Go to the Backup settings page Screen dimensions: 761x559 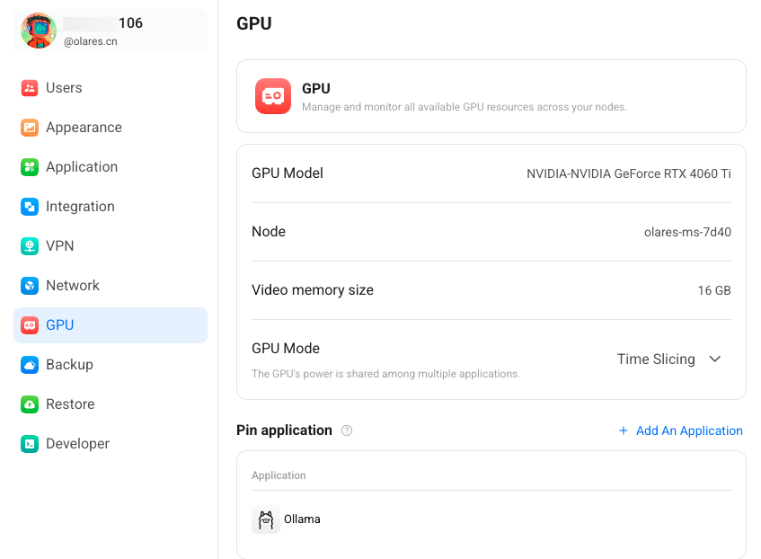click(x=69, y=365)
